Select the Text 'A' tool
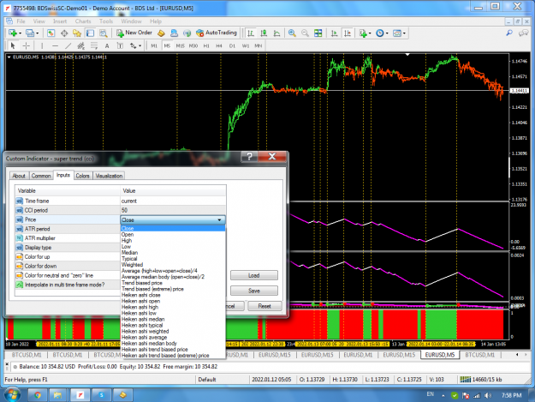Screen dimensions: 535x402 tap(107, 45)
